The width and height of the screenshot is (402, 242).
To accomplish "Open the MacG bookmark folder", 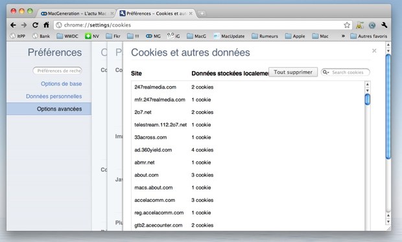I will click(x=196, y=36).
